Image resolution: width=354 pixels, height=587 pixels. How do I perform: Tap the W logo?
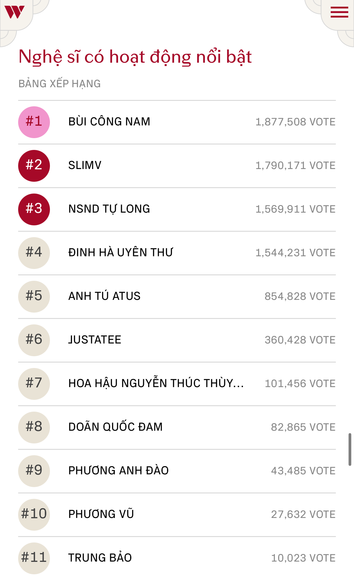tap(14, 12)
